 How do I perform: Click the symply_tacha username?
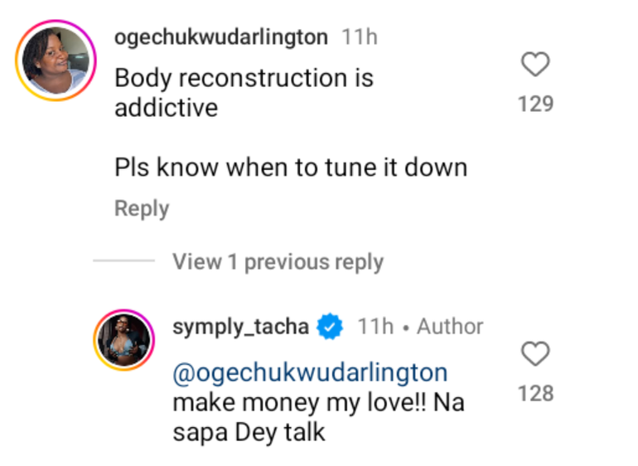tap(240, 327)
